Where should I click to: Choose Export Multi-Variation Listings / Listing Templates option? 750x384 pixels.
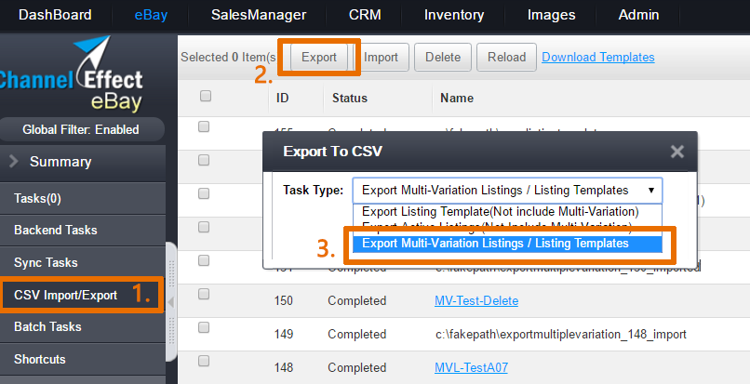tap(507, 244)
